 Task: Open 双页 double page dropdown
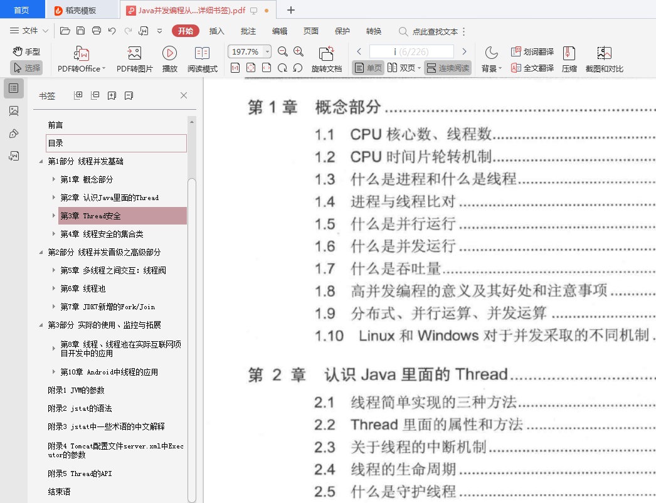(404, 68)
